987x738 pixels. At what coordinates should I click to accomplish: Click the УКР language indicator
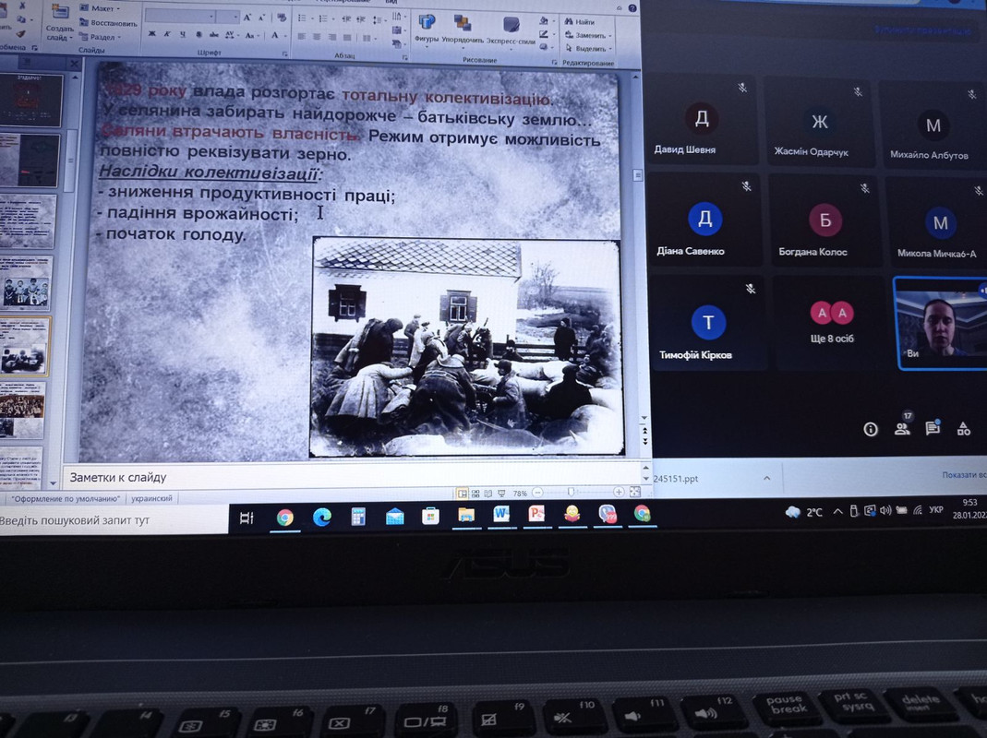936,509
